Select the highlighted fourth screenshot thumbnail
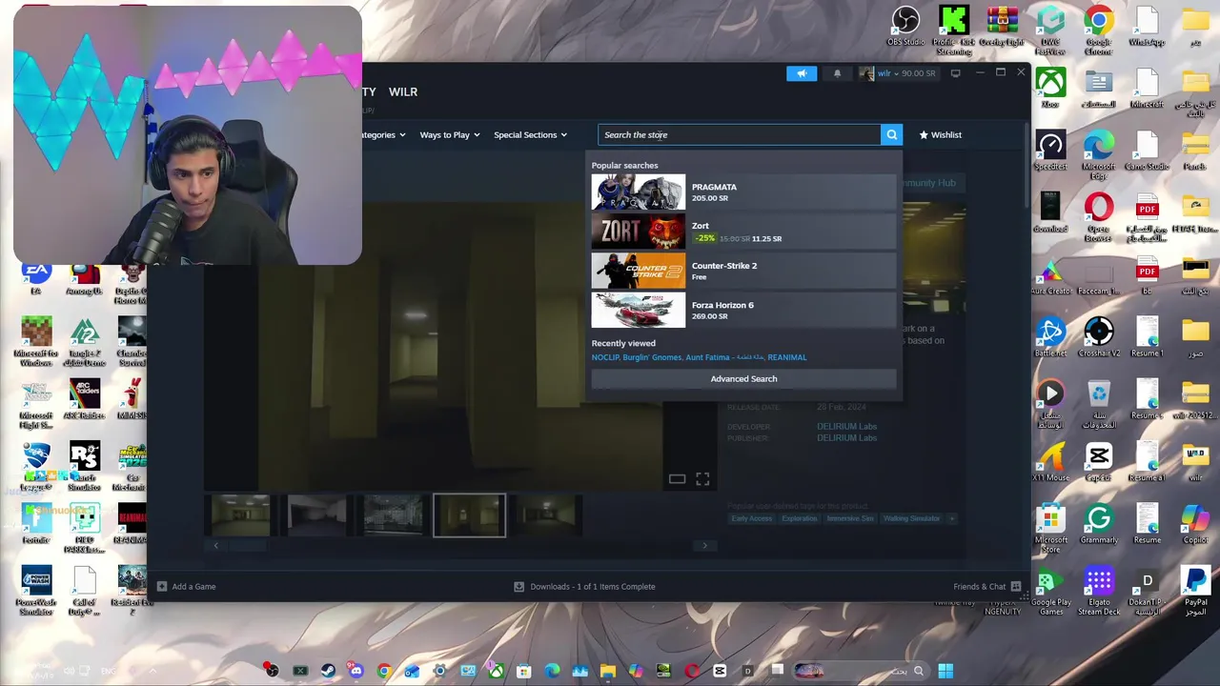This screenshot has height=686, width=1220. (x=470, y=515)
